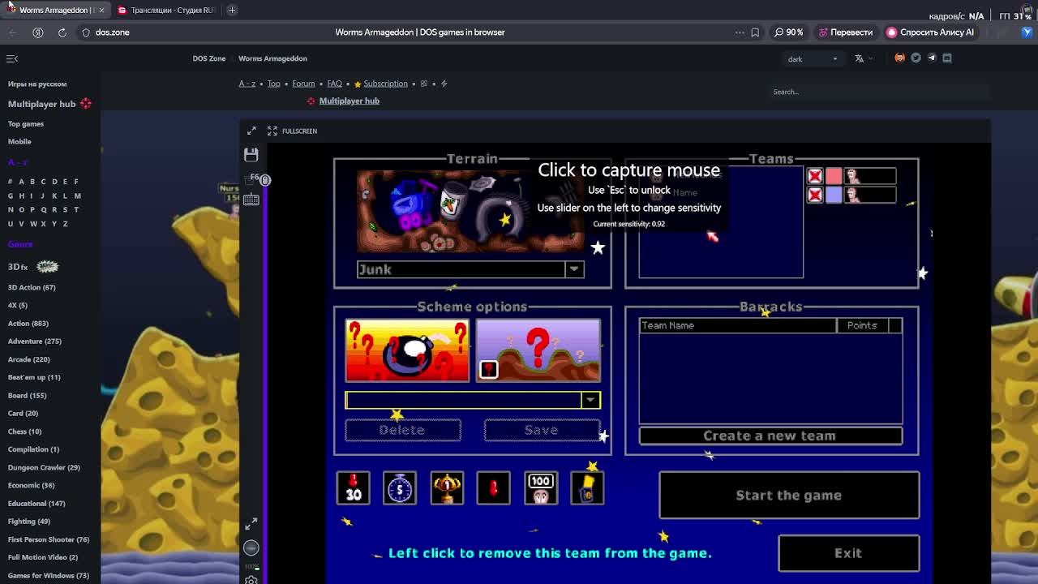Image resolution: width=1038 pixels, height=584 pixels.
Task: Select the Worms Armageddon browser tab
Action: click(x=54, y=10)
